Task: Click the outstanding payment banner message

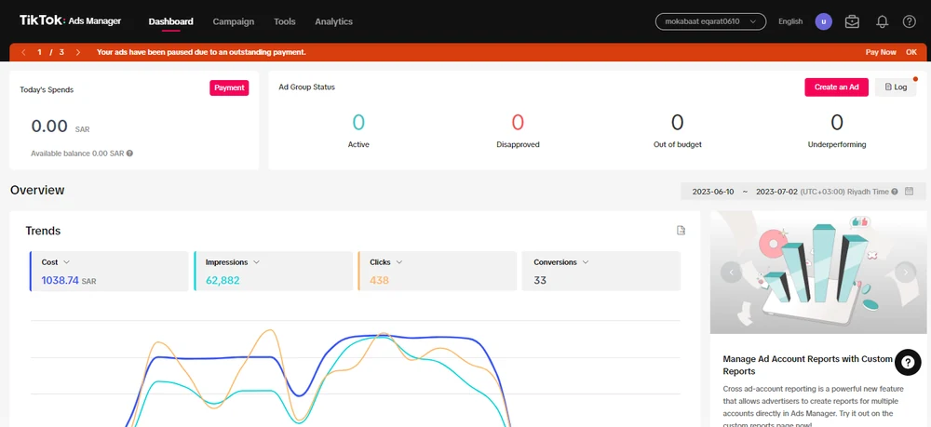Action: pos(201,52)
